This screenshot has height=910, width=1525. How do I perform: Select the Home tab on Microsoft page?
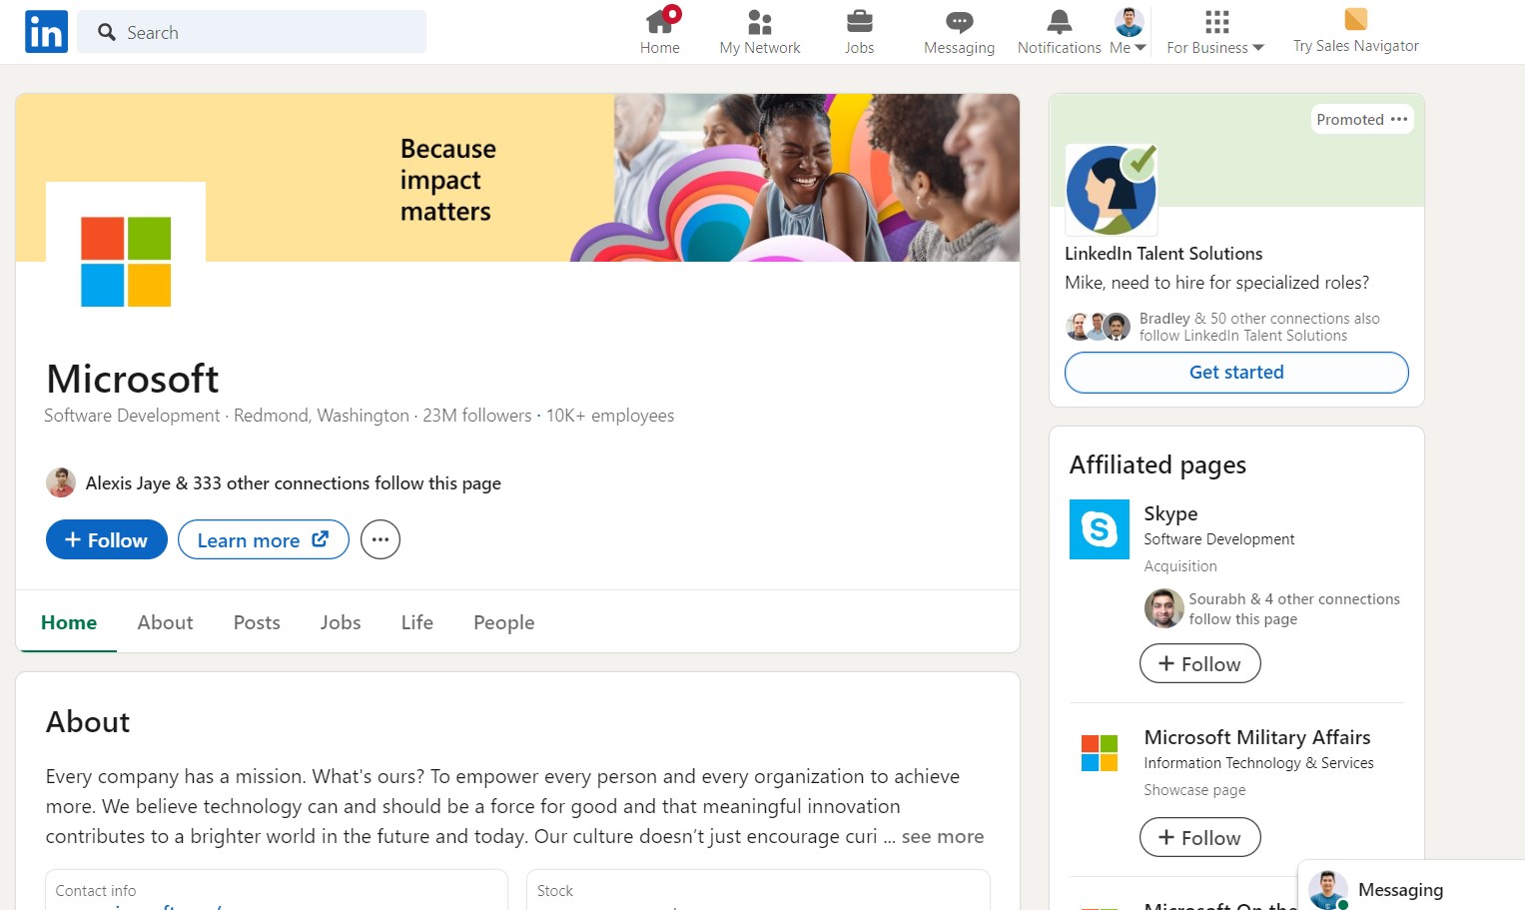69,622
